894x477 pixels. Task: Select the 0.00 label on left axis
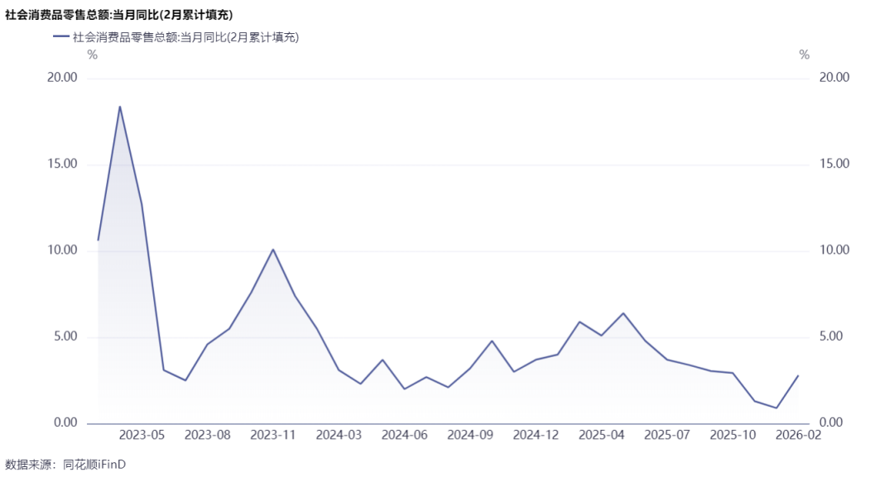click(x=65, y=422)
